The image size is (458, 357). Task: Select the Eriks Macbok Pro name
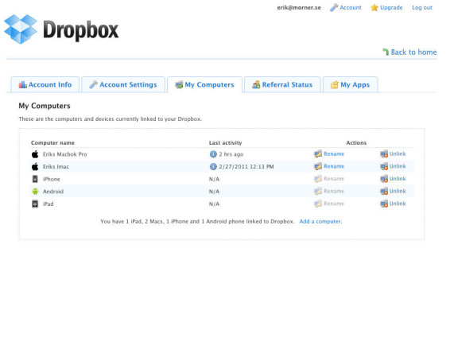[x=65, y=154]
